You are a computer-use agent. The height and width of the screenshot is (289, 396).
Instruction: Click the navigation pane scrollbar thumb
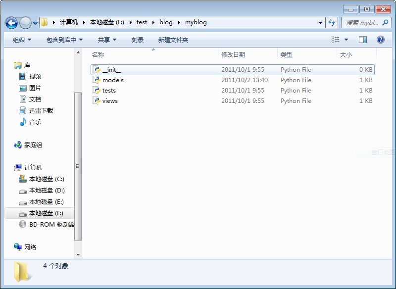pos(78,166)
